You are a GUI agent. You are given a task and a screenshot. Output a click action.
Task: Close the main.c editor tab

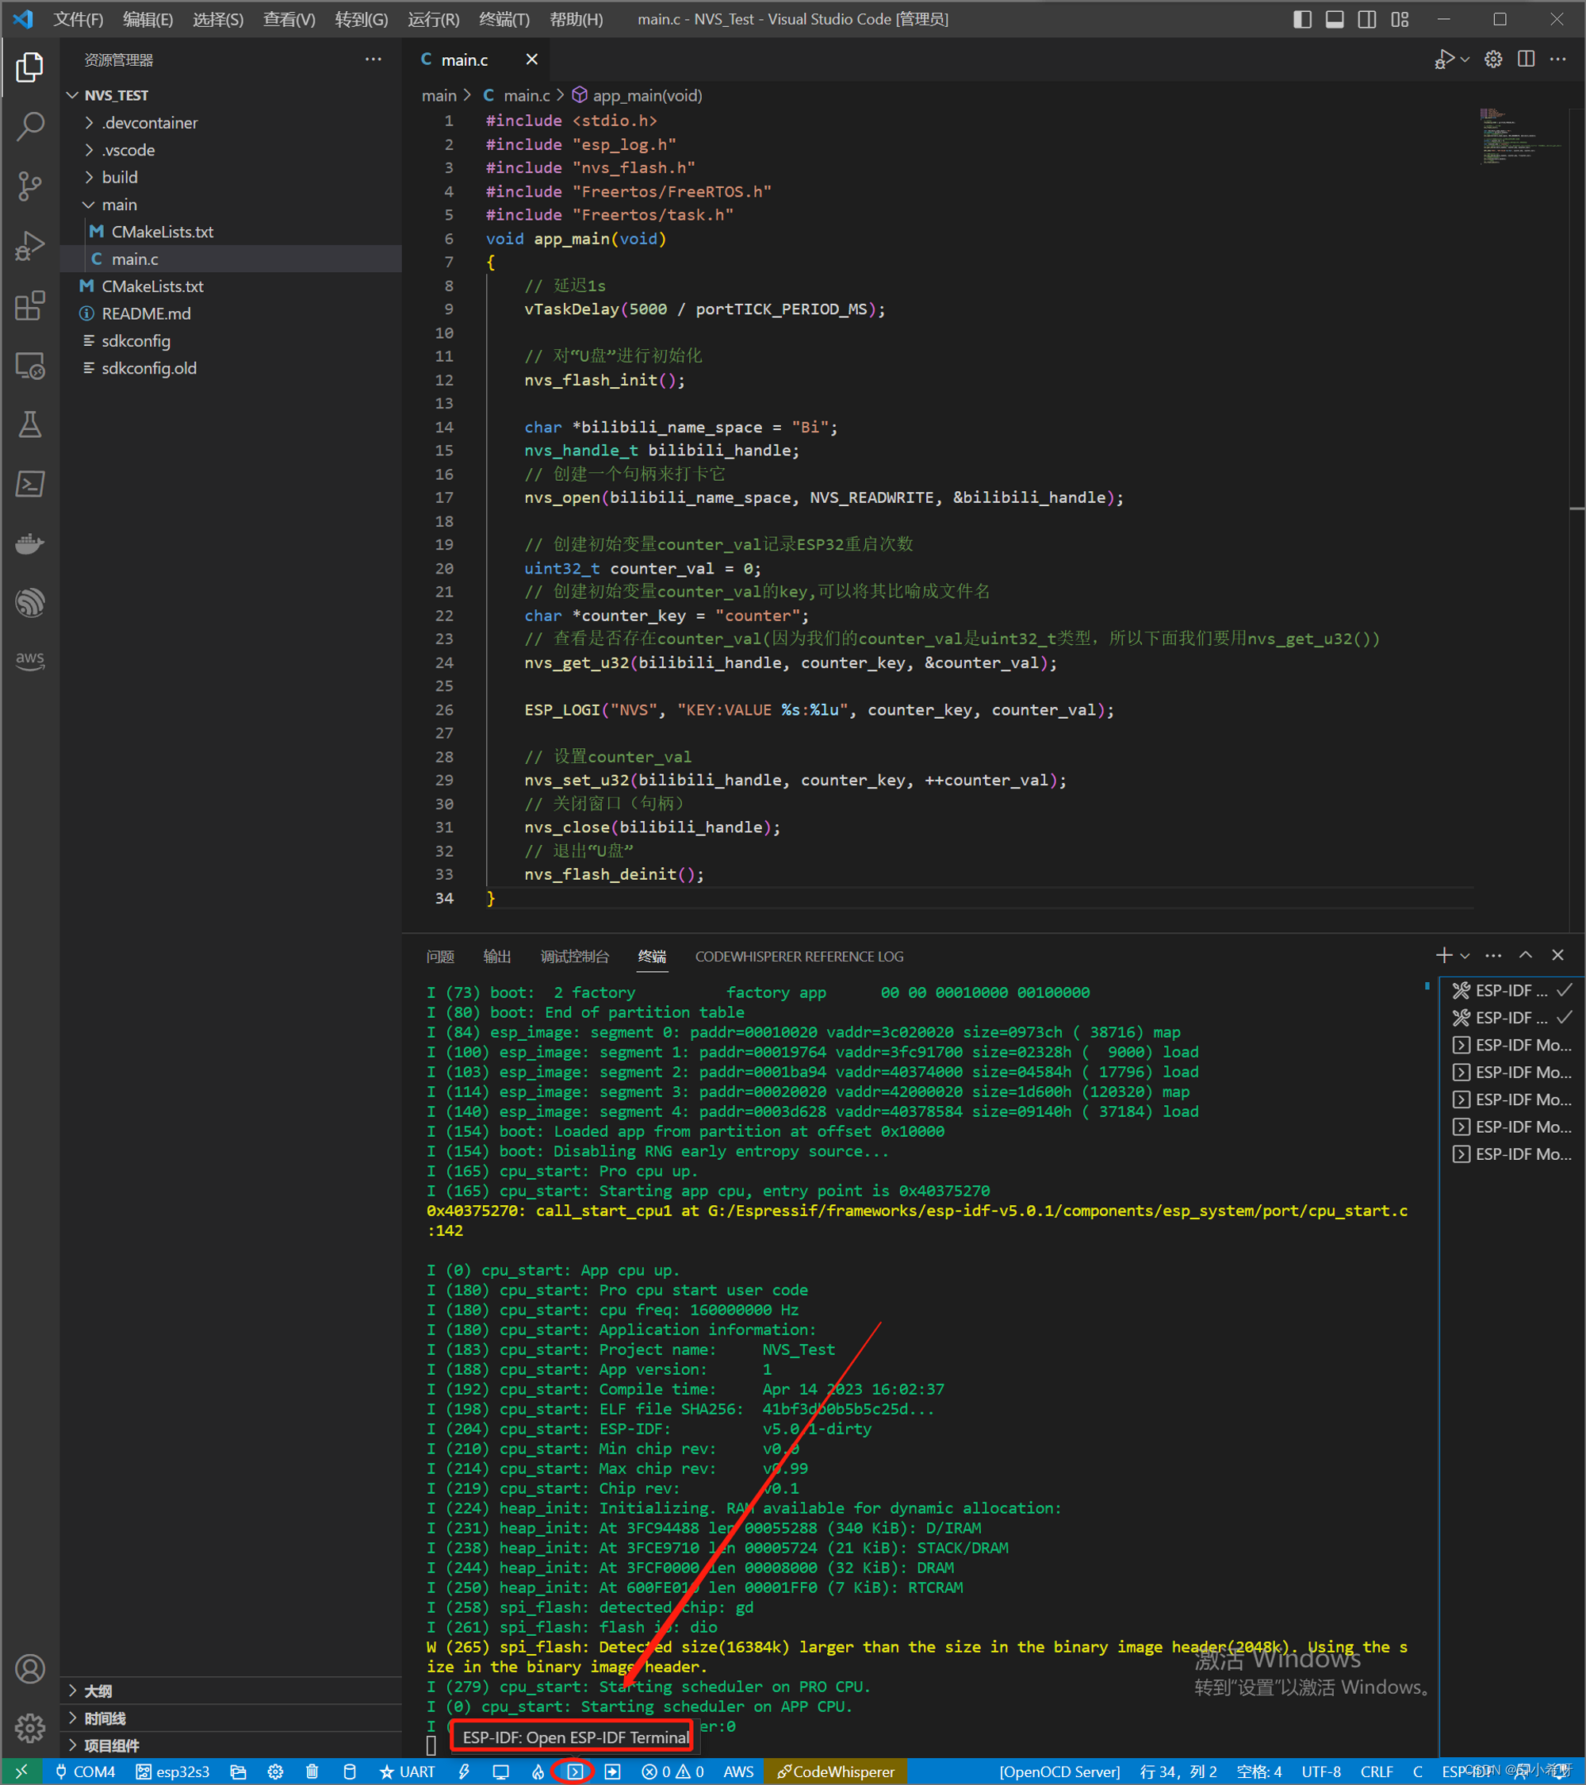(531, 59)
